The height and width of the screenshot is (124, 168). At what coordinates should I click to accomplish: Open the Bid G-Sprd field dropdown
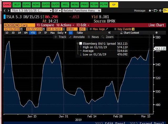64,29
